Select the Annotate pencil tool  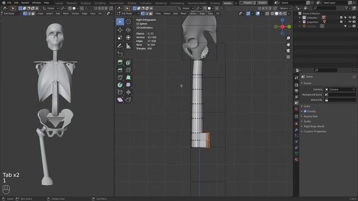pos(120,46)
